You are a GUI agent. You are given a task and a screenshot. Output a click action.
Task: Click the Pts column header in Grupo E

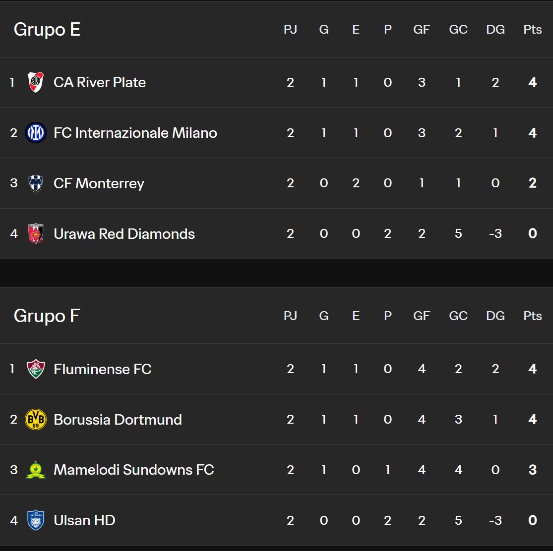[533, 30]
